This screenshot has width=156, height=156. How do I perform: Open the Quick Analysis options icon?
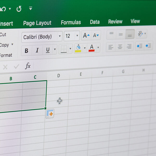50,114
